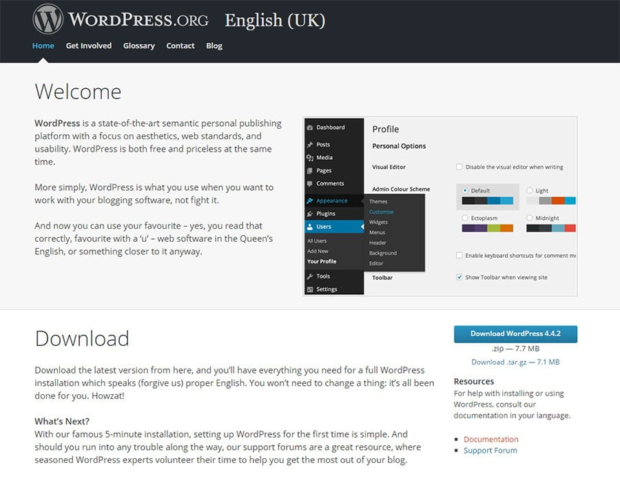Switch to the Get Involved tab
Image resolution: width=620 pixels, height=481 pixels.
pyautogui.click(x=88, y=45)
